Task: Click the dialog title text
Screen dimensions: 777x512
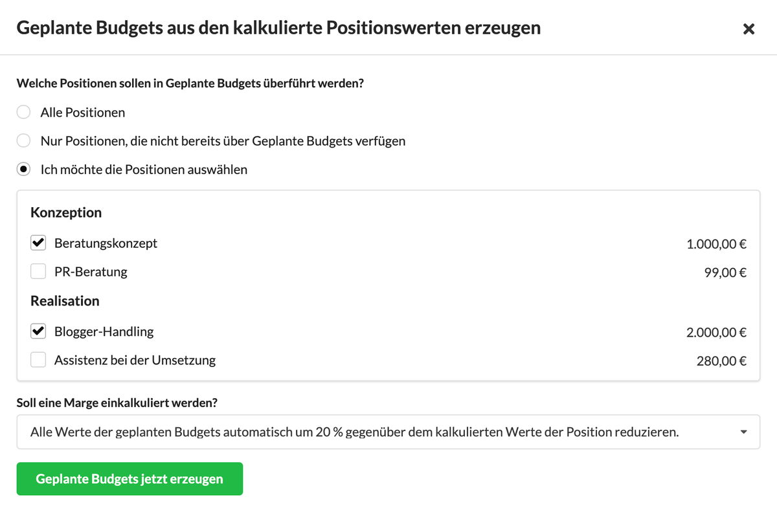Action: point(278,28)
